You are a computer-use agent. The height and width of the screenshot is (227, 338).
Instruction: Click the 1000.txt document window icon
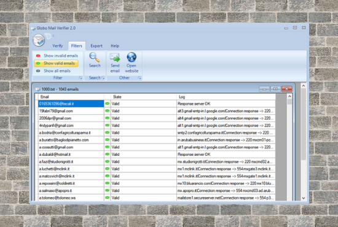37,90
